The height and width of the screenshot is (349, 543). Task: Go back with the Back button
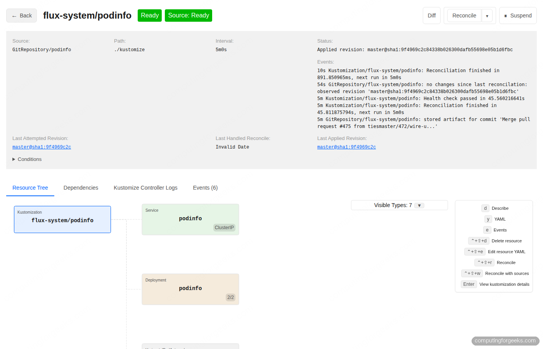pos(21,16)
